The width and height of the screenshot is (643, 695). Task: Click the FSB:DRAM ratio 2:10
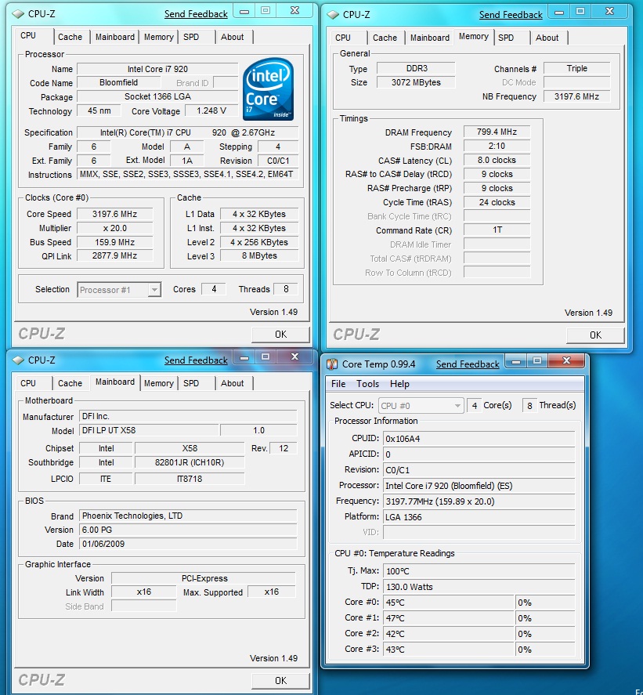click(497, 147)
